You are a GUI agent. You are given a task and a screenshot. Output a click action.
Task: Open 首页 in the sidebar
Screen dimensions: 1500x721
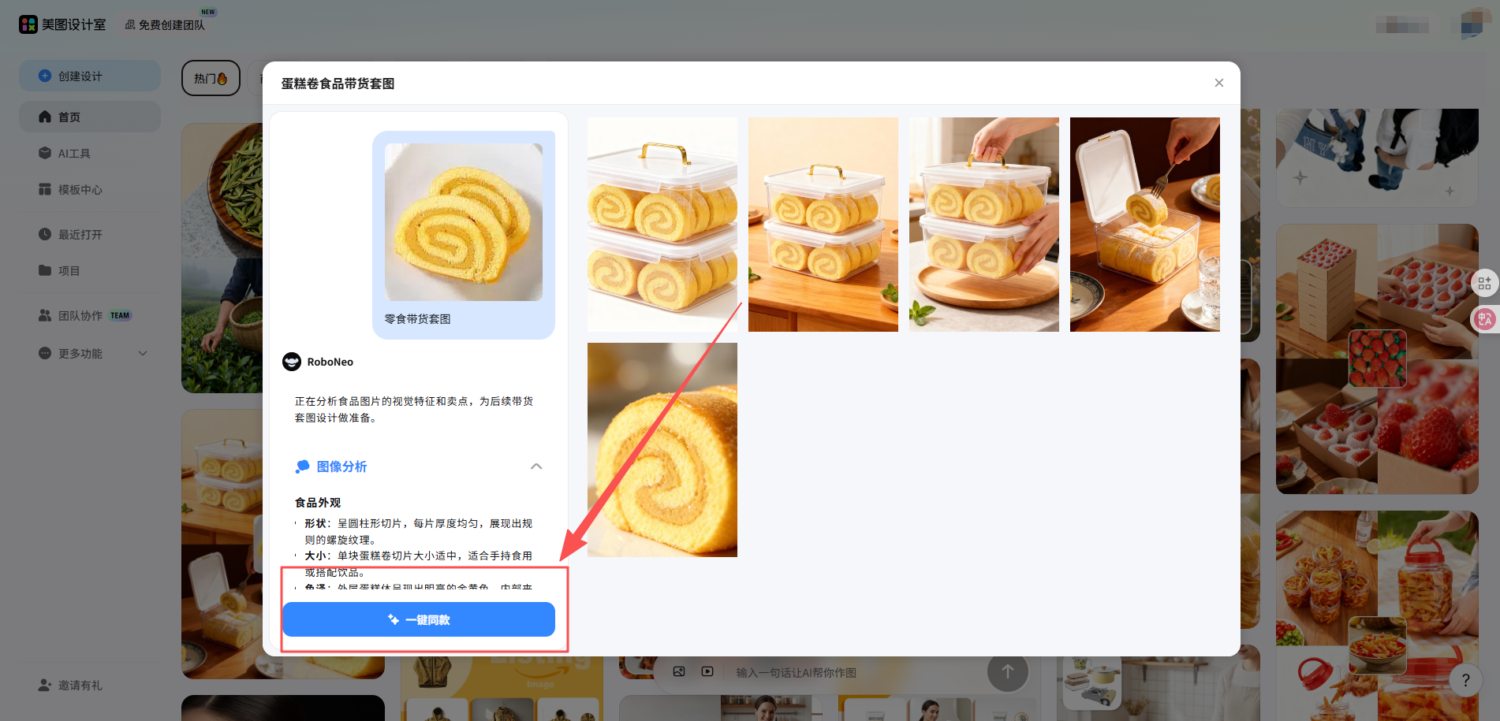point(69,117)
